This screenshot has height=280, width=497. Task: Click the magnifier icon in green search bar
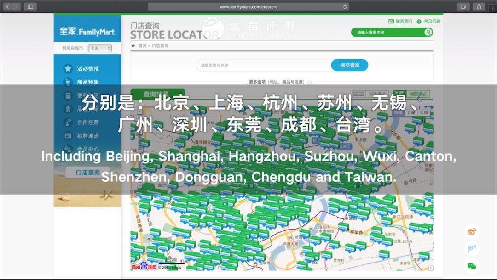(428, 32)
